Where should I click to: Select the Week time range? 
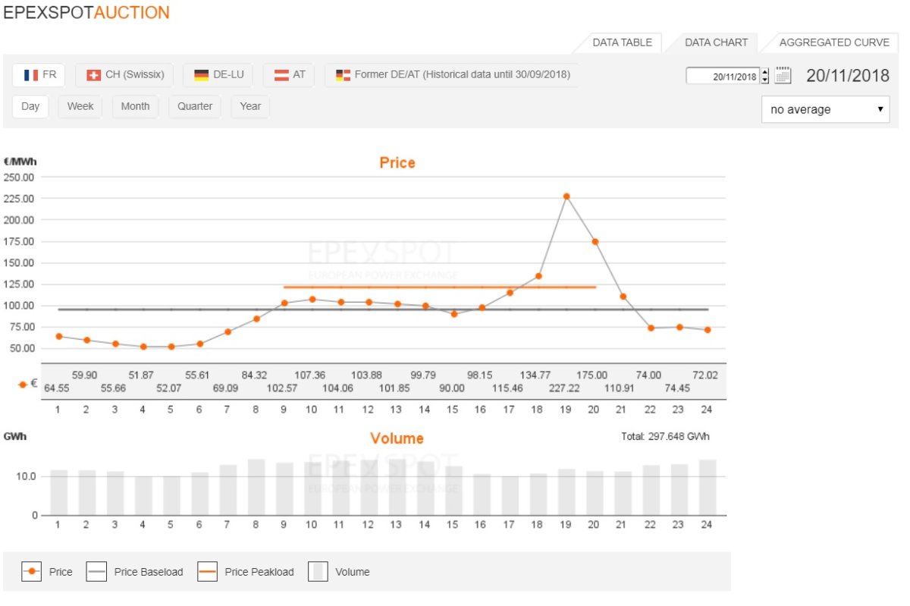pos(80,106)
